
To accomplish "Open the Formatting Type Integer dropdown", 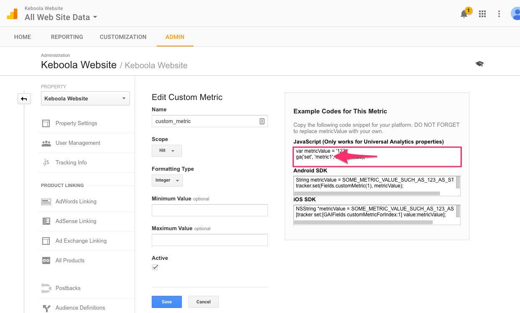I will point(167,180).
